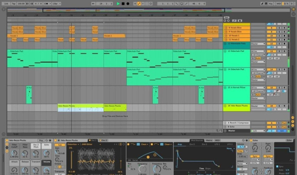Screen dimensions: 297x175
Task: Click Master volume field showing 0
Action: click(271, 131)
